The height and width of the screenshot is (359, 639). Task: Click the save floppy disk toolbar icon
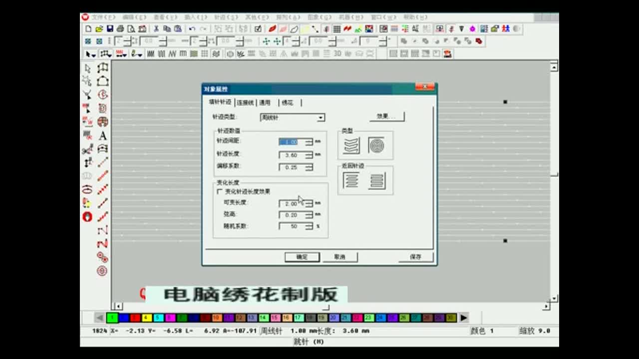(110, 28)
